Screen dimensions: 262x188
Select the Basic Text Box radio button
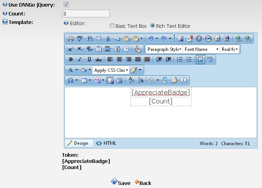(112, 25)
